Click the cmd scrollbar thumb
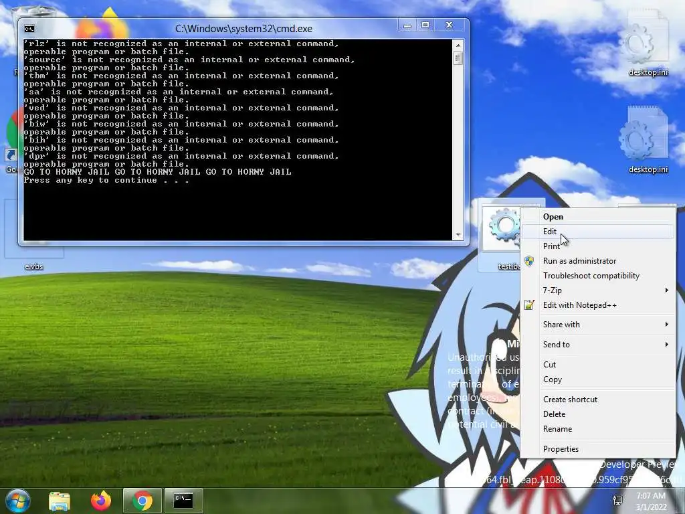 pos(458,58)
